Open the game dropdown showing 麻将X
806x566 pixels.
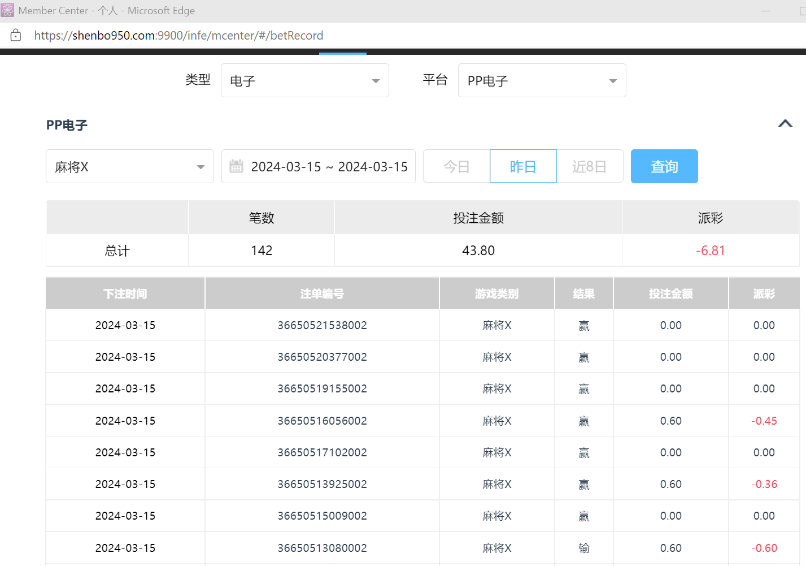pyautogui.click(x=130, y=166)
